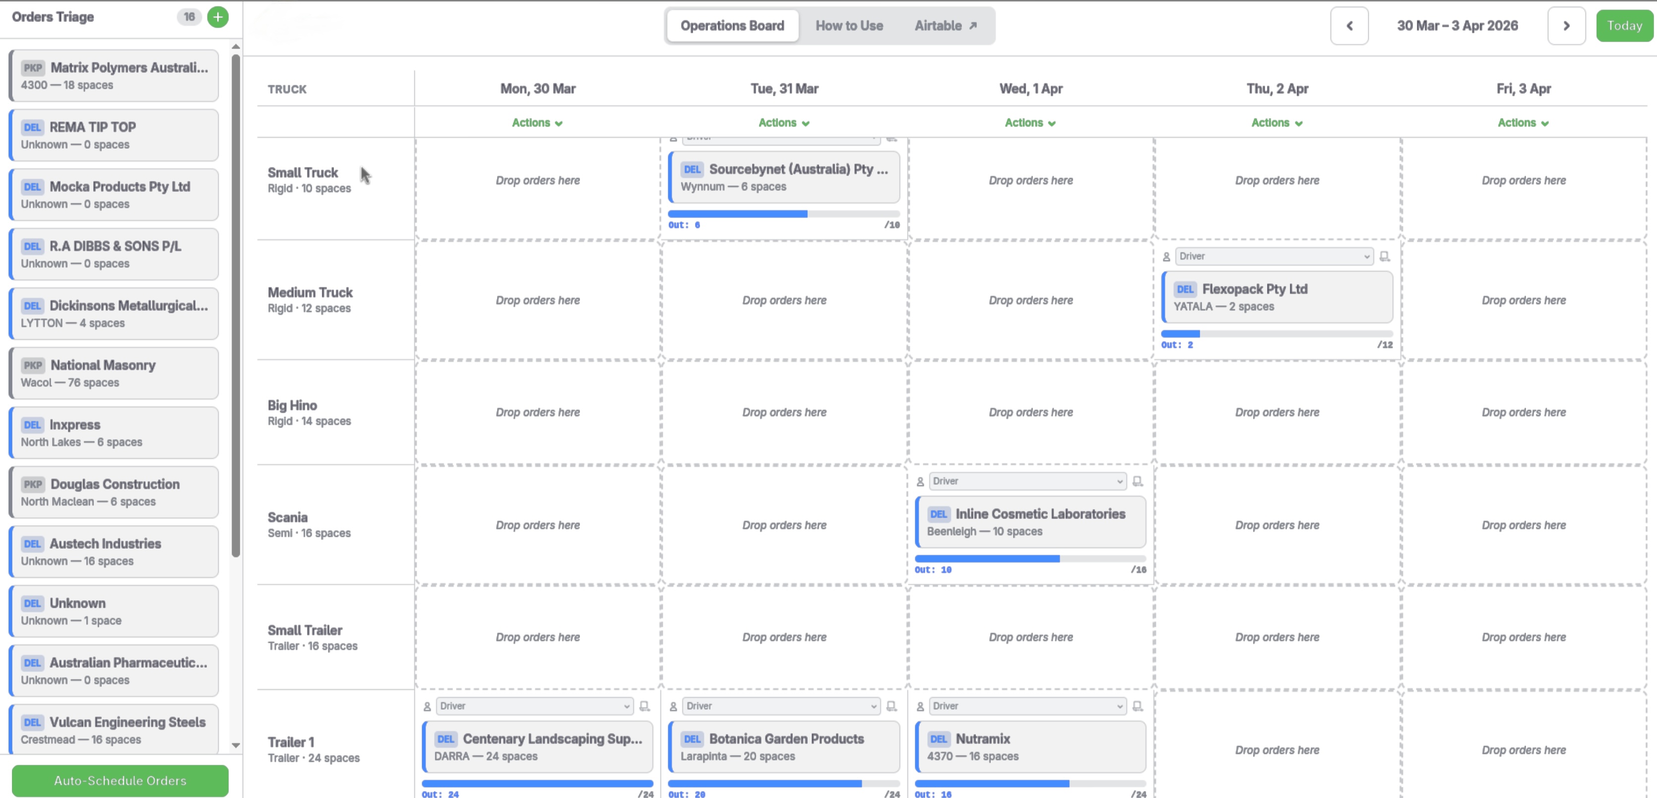1657x798 pixels.
Task: Click the Orders Triage heading
Action: 53,17
